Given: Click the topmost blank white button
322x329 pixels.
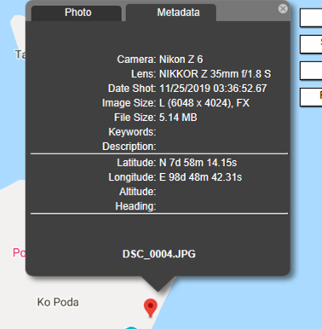Looking at the screenshot, I should pyautogui.click(x=311, y=18).
